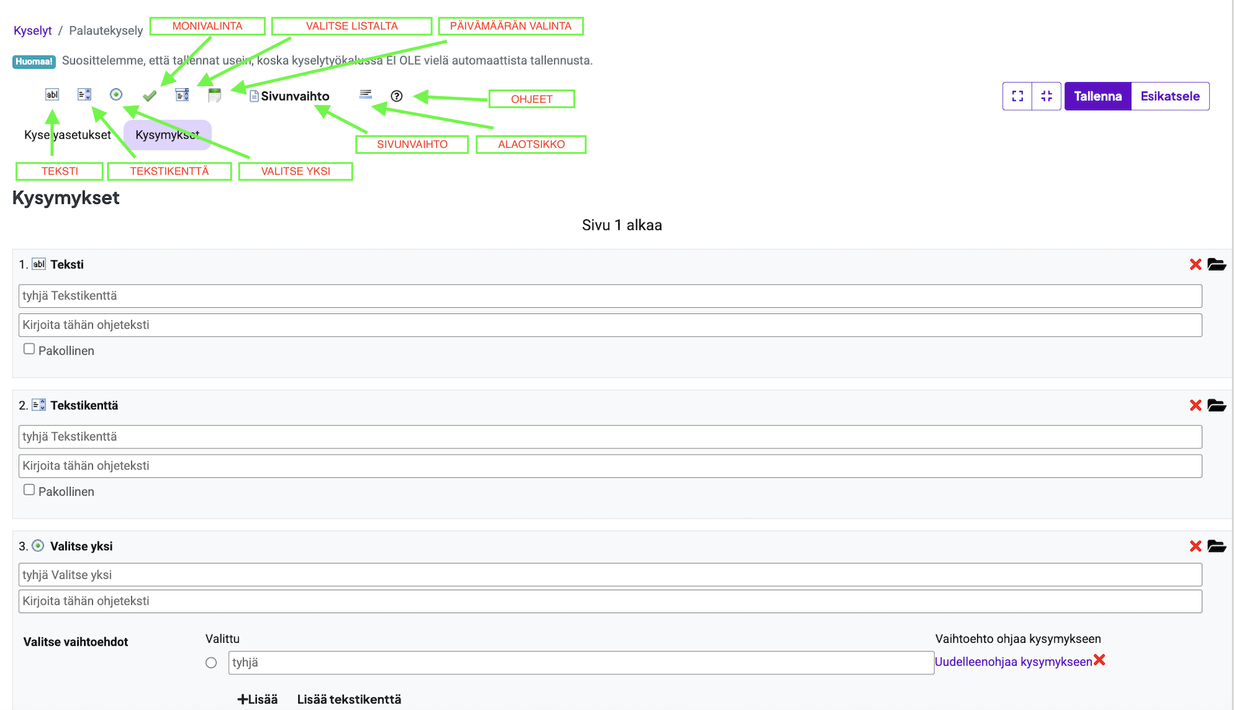Open the Ohjeet help icon

tap(397, 96)
